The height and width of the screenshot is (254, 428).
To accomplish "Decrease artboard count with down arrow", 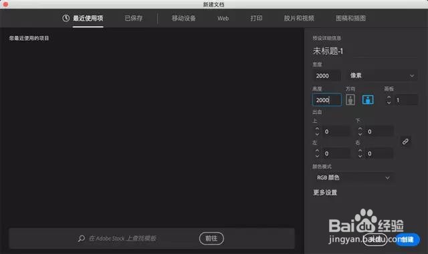I will click(x=389, y=103).
